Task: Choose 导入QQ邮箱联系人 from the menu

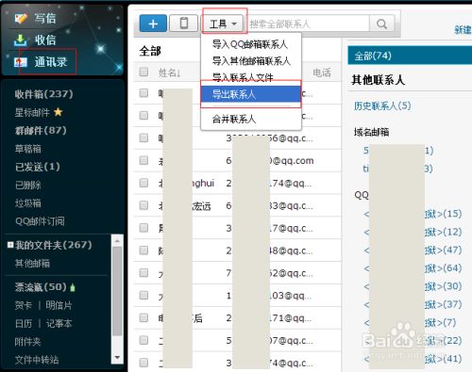Action: [250, 44]
